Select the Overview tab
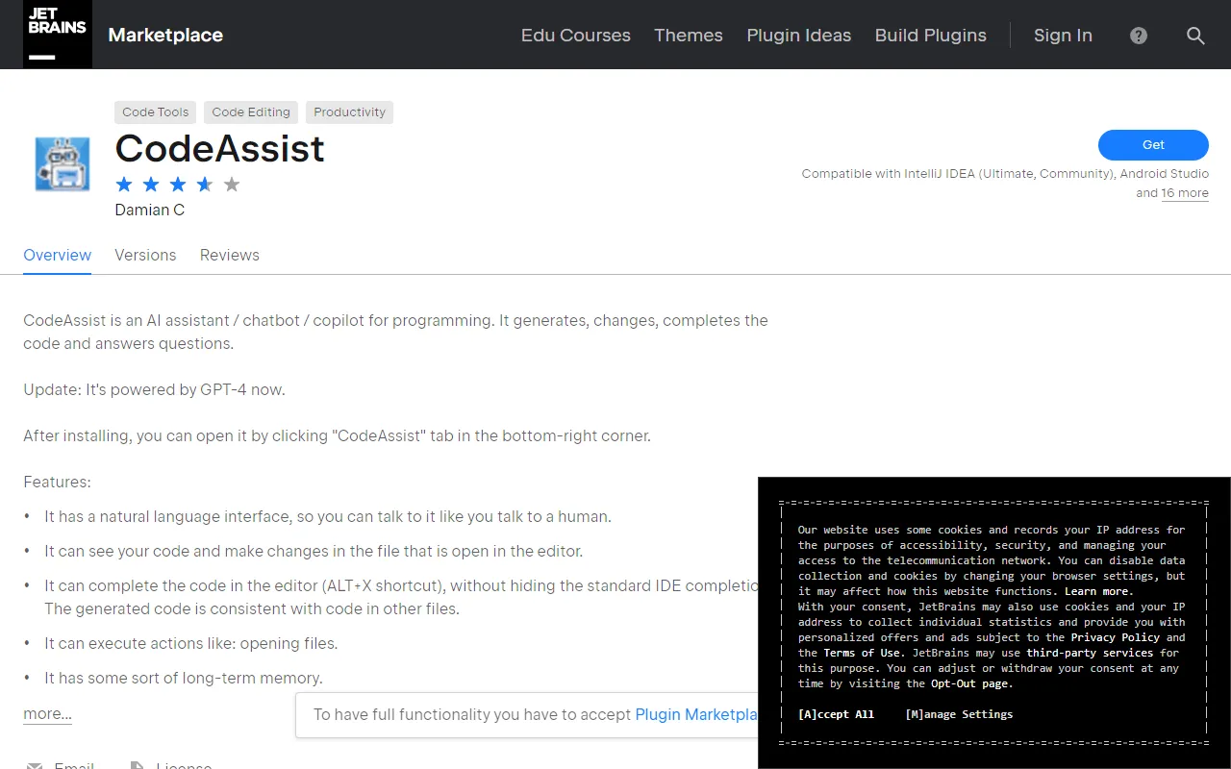 (x=57, y=255)
